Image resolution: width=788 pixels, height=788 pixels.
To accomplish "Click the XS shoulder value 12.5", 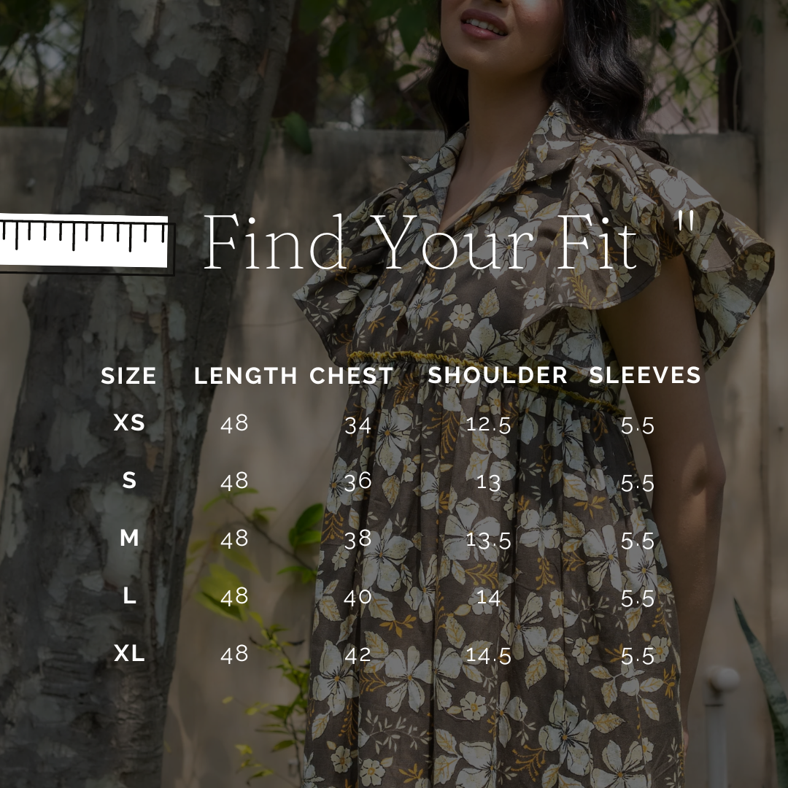I will (x=488, y=425).
